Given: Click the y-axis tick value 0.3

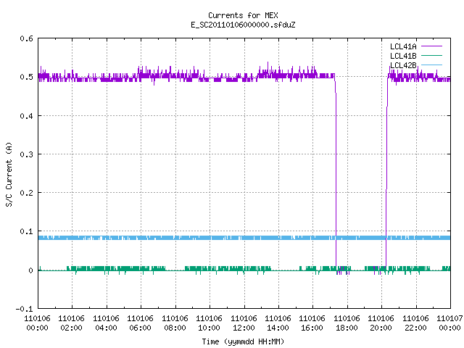Looking at the screenshot, I should point(26,154).
